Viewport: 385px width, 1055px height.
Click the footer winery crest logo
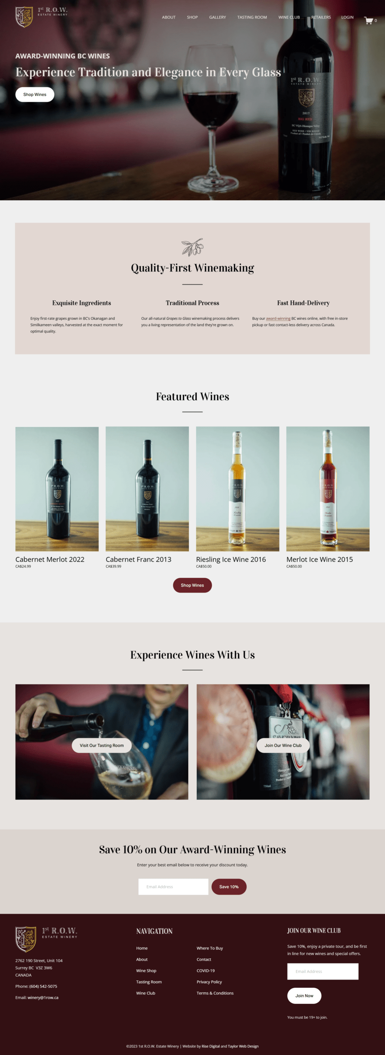tap(26, 939)
